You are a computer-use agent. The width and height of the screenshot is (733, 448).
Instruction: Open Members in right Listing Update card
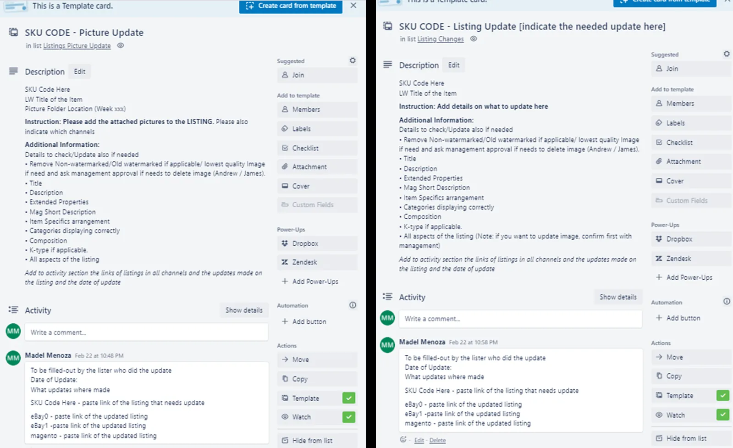pos(691,104)
